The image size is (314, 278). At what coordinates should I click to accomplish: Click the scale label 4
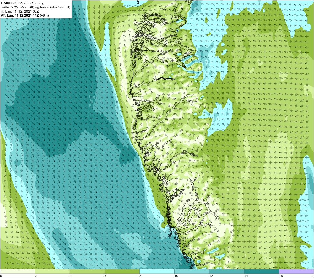71,276
